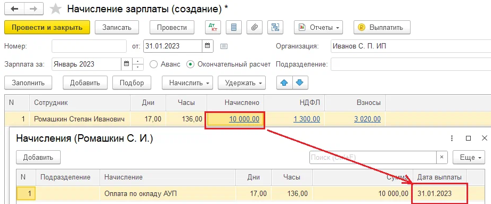Select row number 1 cell in Начисления table
This screenshot has height=204, width=491.
[x=26, y=194]
